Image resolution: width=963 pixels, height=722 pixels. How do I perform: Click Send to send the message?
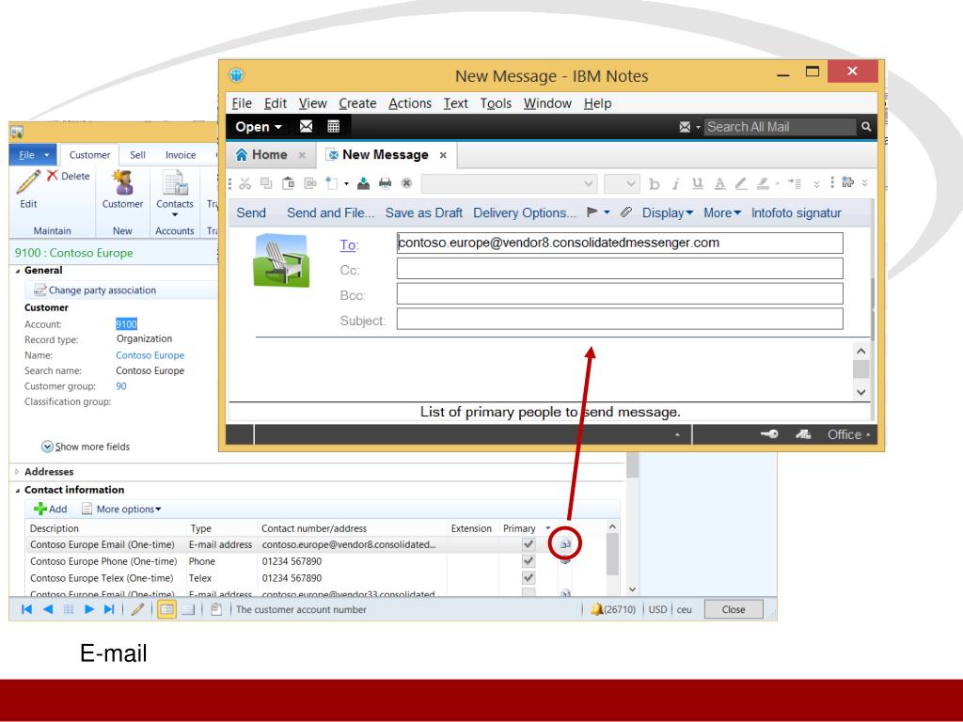[251, 213]
